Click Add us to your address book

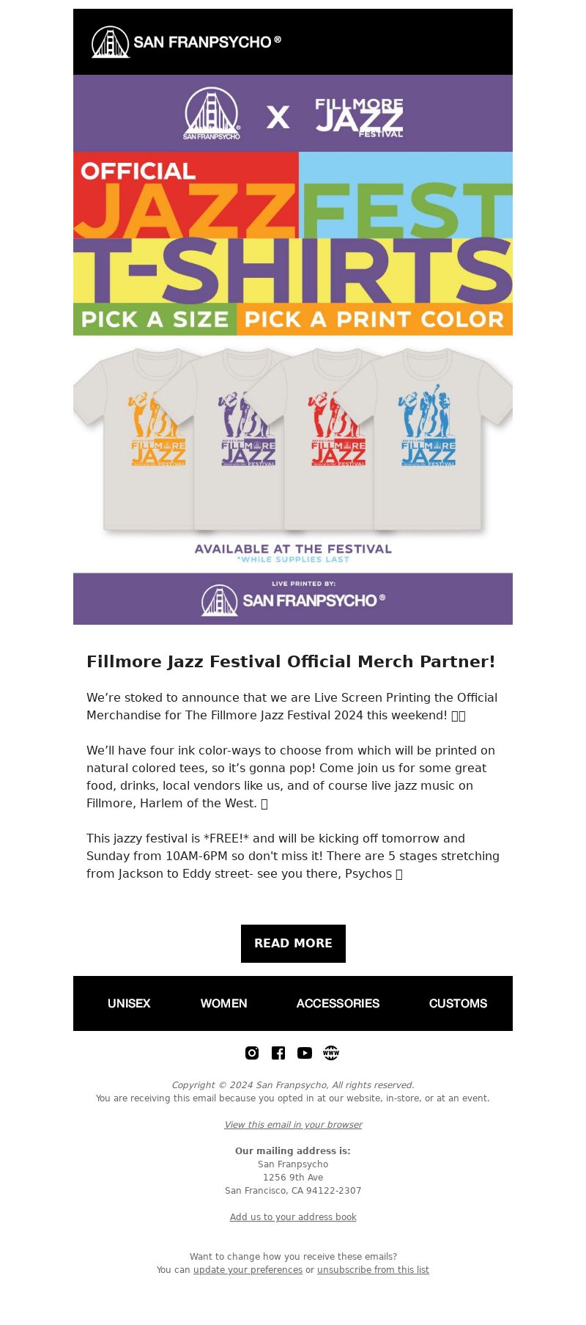293,1217
